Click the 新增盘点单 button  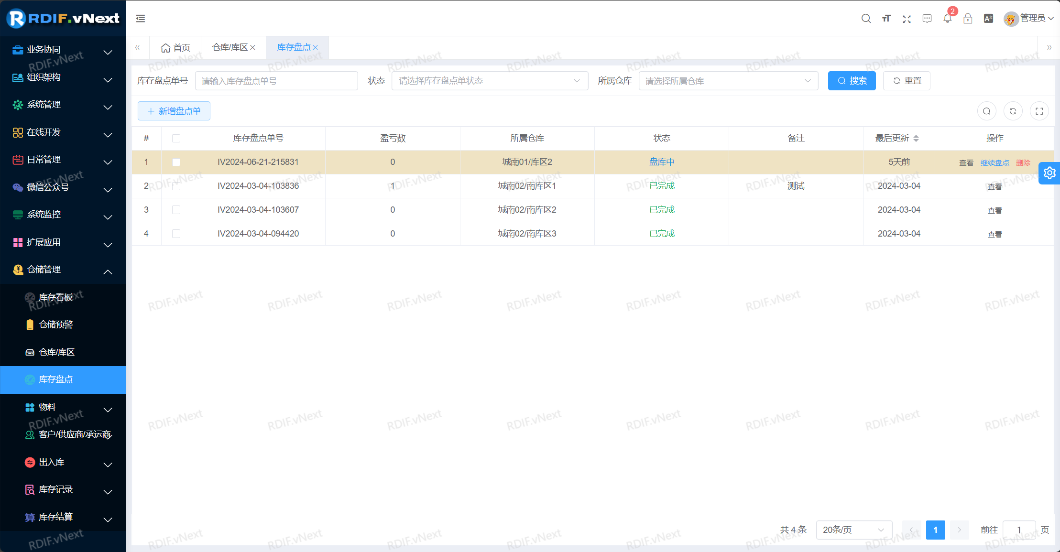[x=174, y=111]
